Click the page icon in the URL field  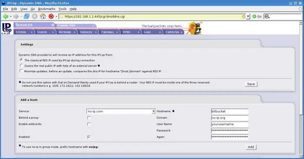click(62, 17)
